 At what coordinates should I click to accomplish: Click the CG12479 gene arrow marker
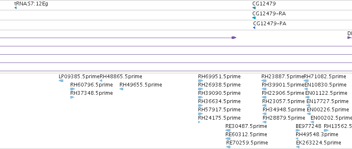click(254, 8)
